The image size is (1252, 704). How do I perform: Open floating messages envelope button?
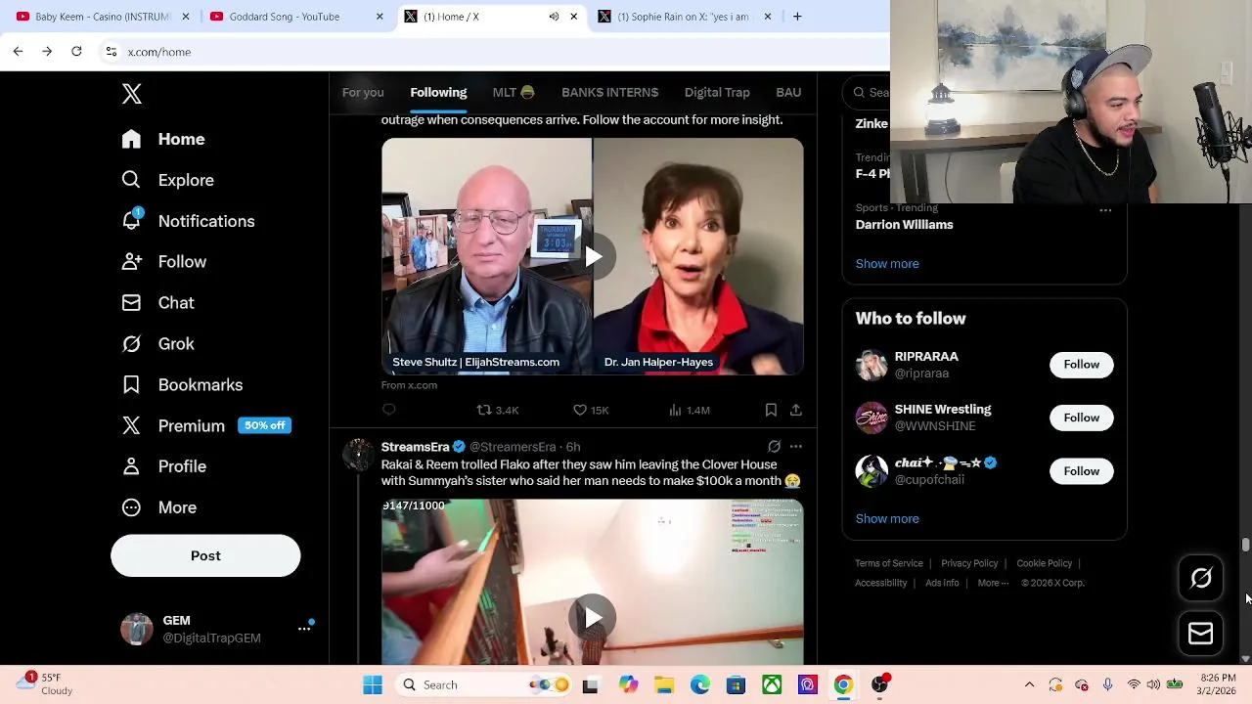tap(1200, 634)
